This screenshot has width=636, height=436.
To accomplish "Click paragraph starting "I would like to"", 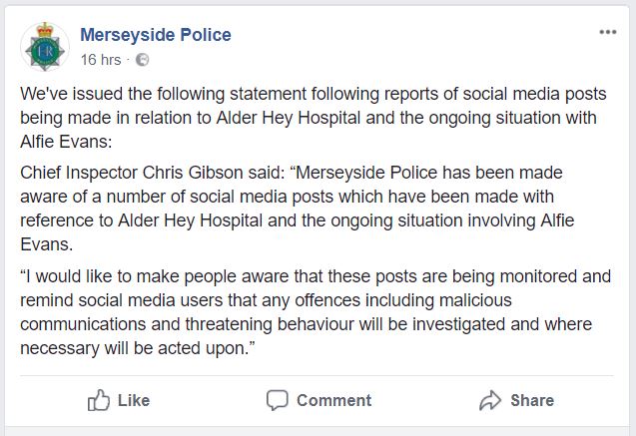I will pyautogui.click(x=316, y=312).
